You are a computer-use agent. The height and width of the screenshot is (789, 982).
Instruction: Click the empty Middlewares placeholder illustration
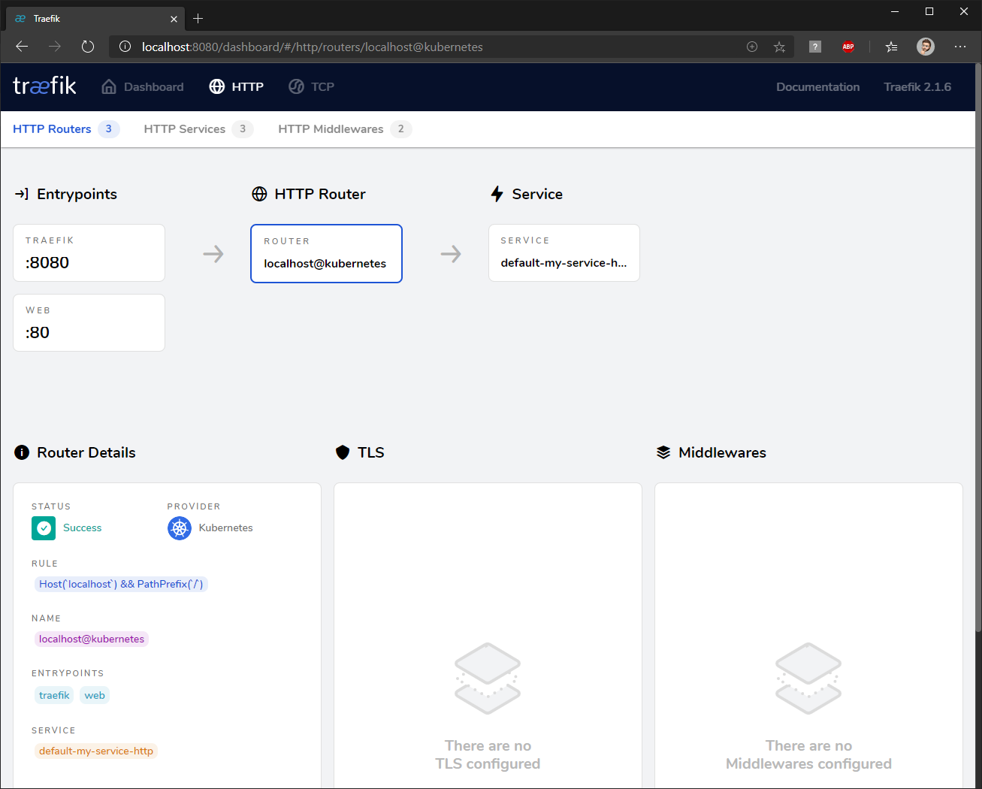click(808, 679)
